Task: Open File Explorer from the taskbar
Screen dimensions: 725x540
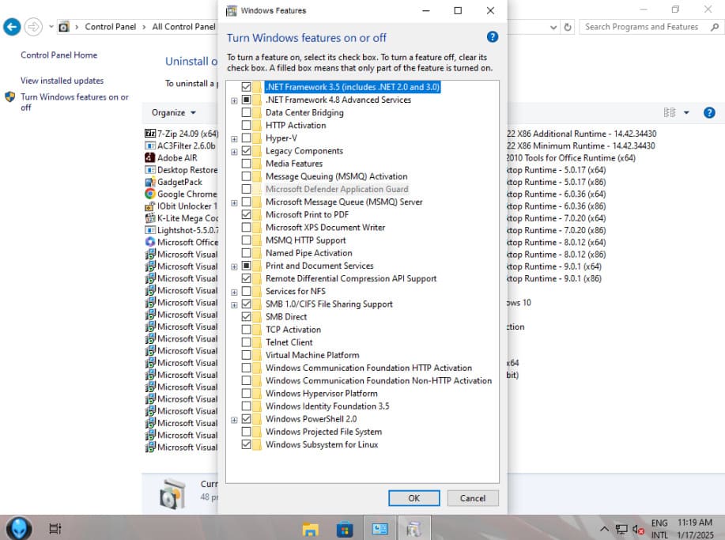Action: [310, 529]
